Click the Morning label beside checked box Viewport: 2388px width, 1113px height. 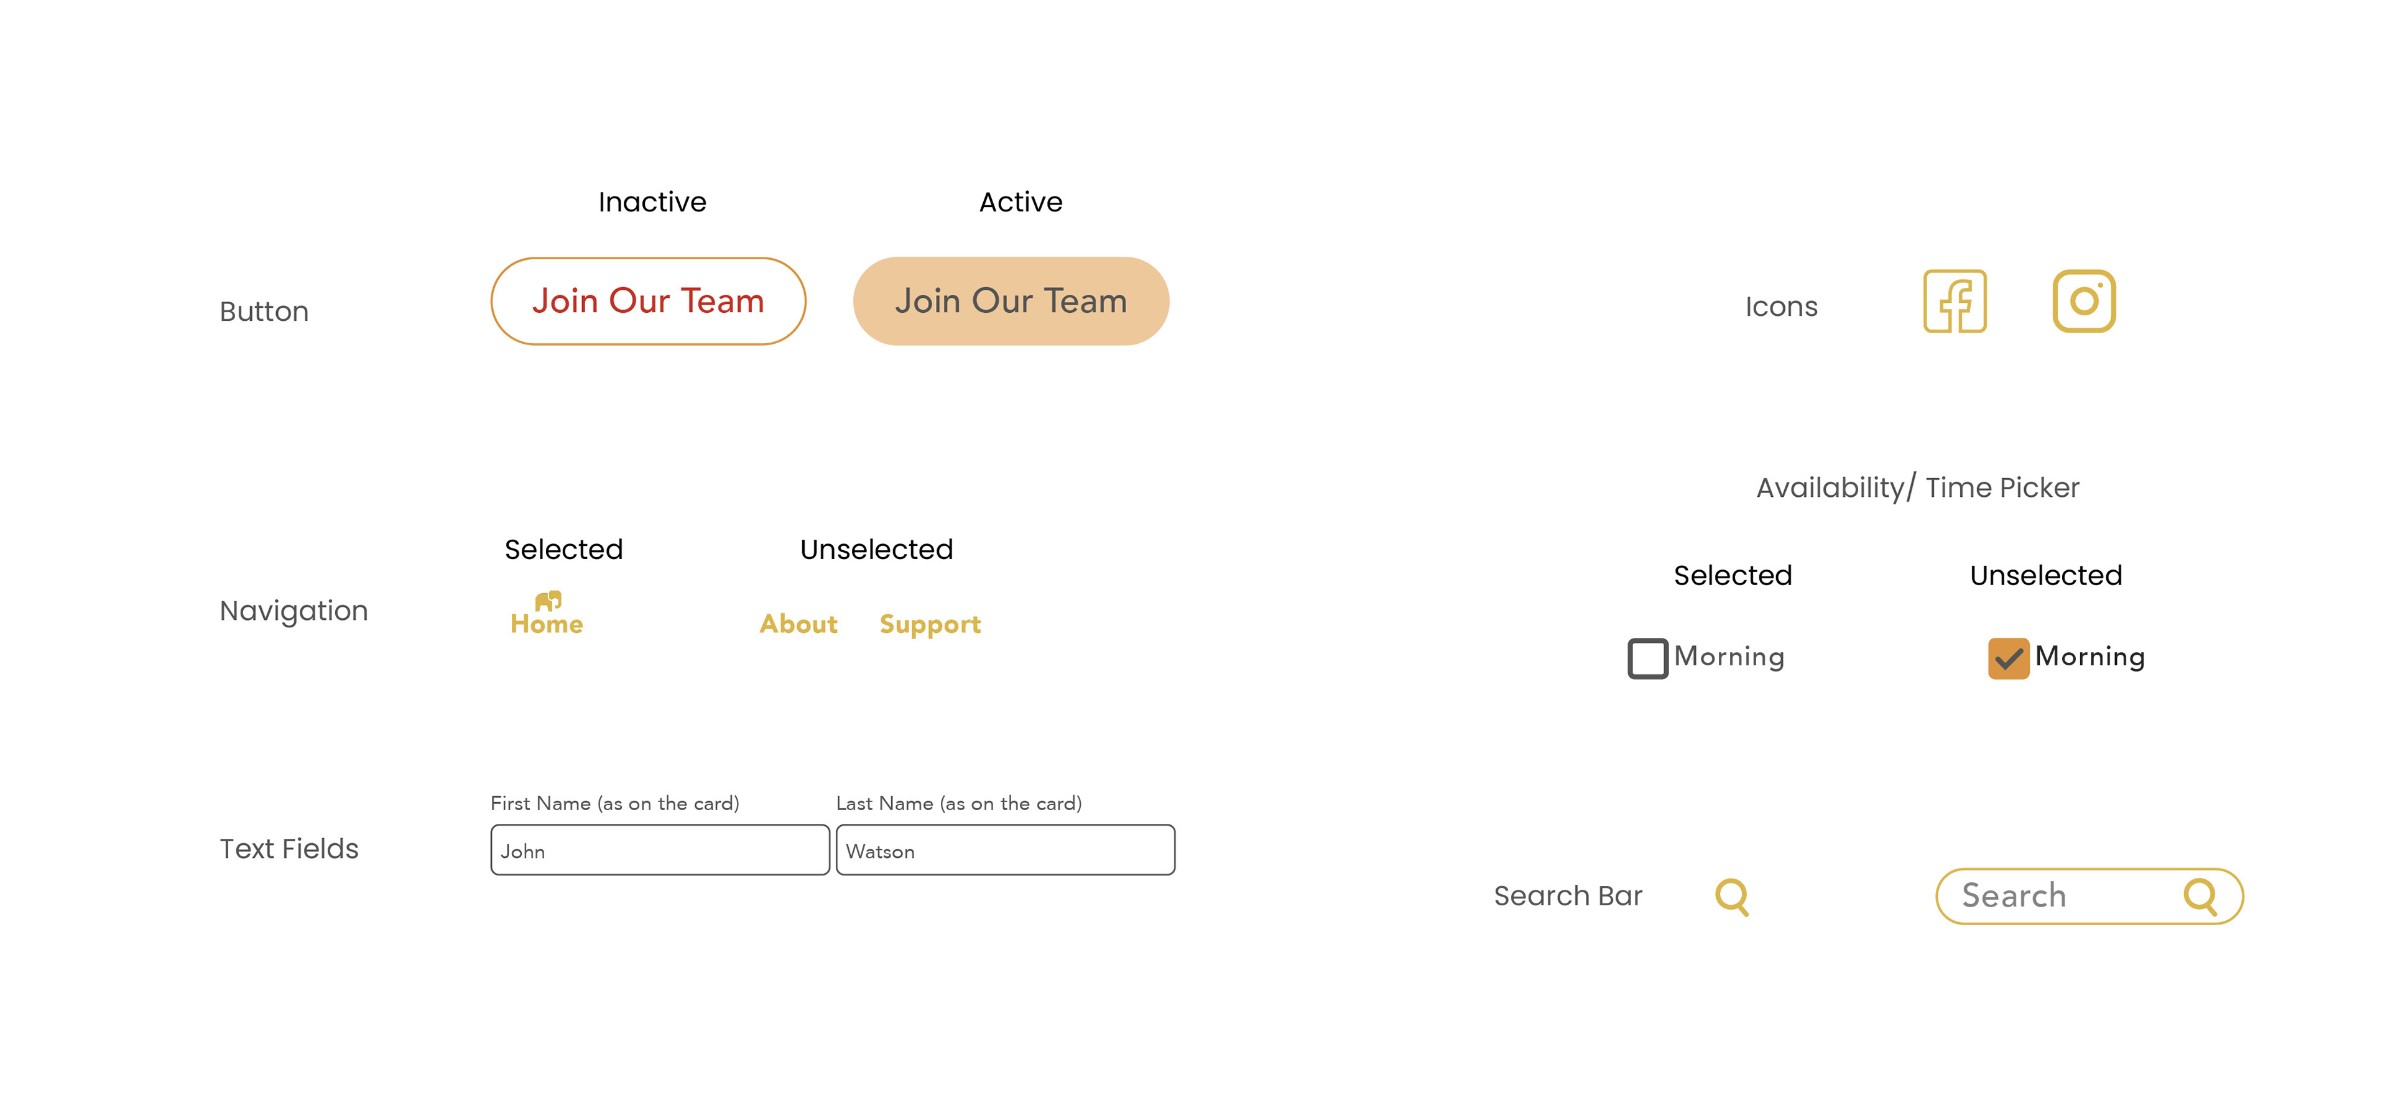[x=2089, y=656]
